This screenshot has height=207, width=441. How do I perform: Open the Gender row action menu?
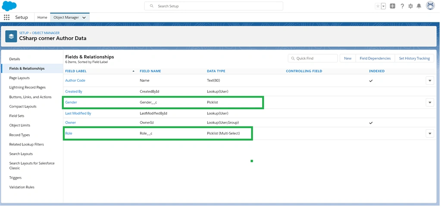(430, 102)
